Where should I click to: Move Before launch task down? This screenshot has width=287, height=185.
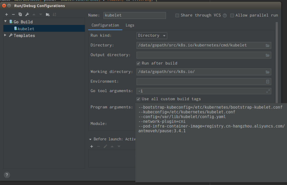119,147
